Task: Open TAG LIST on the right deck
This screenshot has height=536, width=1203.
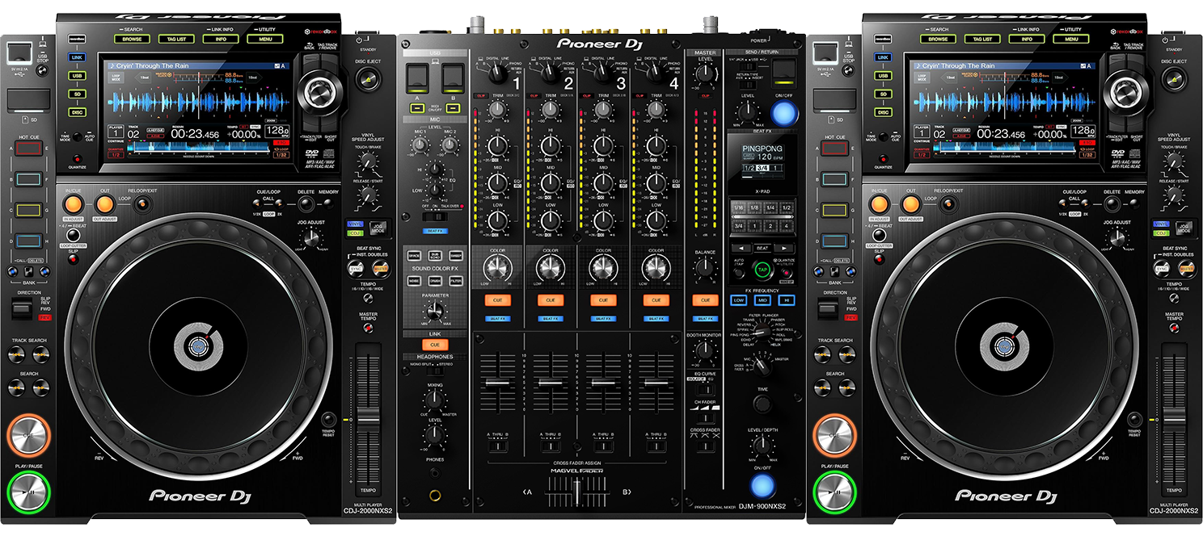Action: (x=982, y=39)
